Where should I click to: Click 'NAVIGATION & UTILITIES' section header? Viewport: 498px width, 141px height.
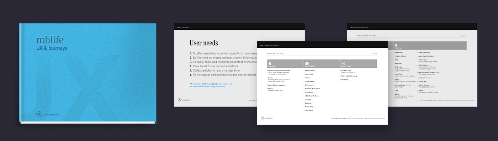click(275, 53)
